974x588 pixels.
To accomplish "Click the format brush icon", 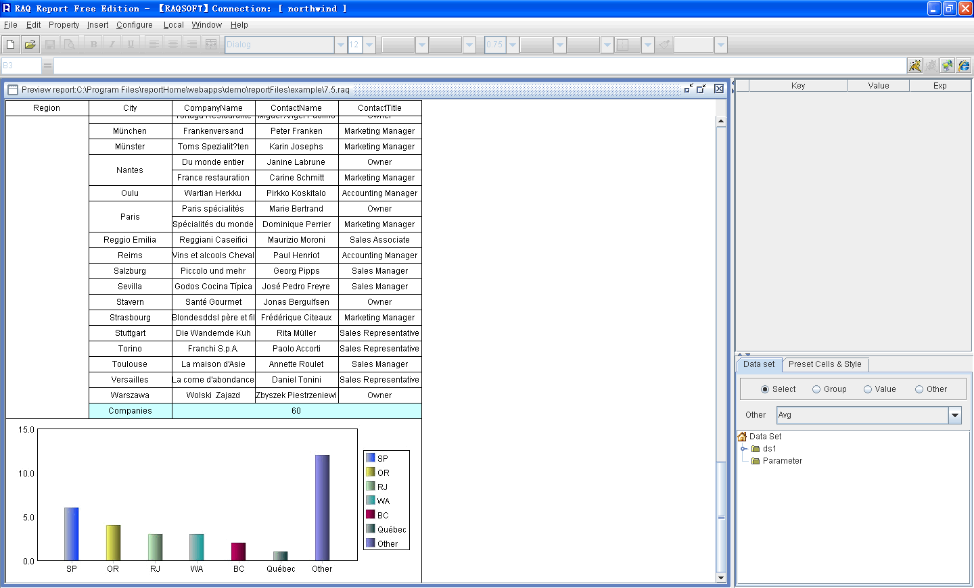I will [x=665, y=45].
